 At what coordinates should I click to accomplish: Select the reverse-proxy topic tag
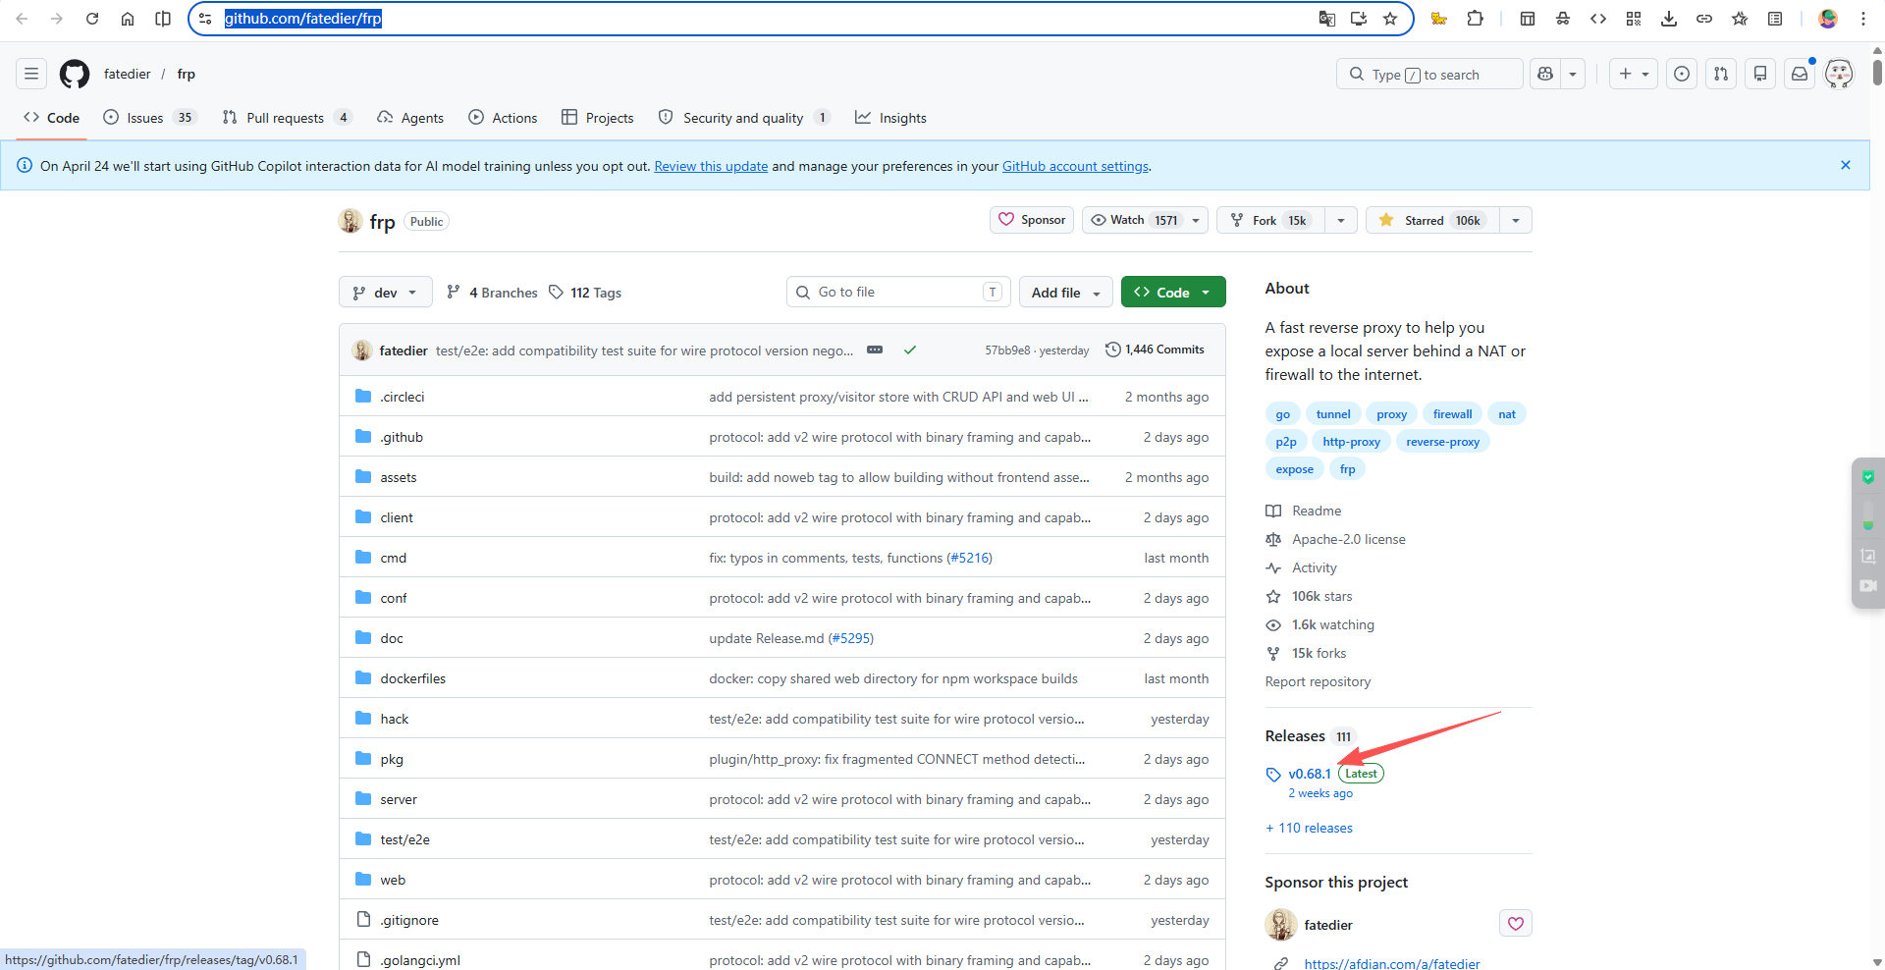1442,442
